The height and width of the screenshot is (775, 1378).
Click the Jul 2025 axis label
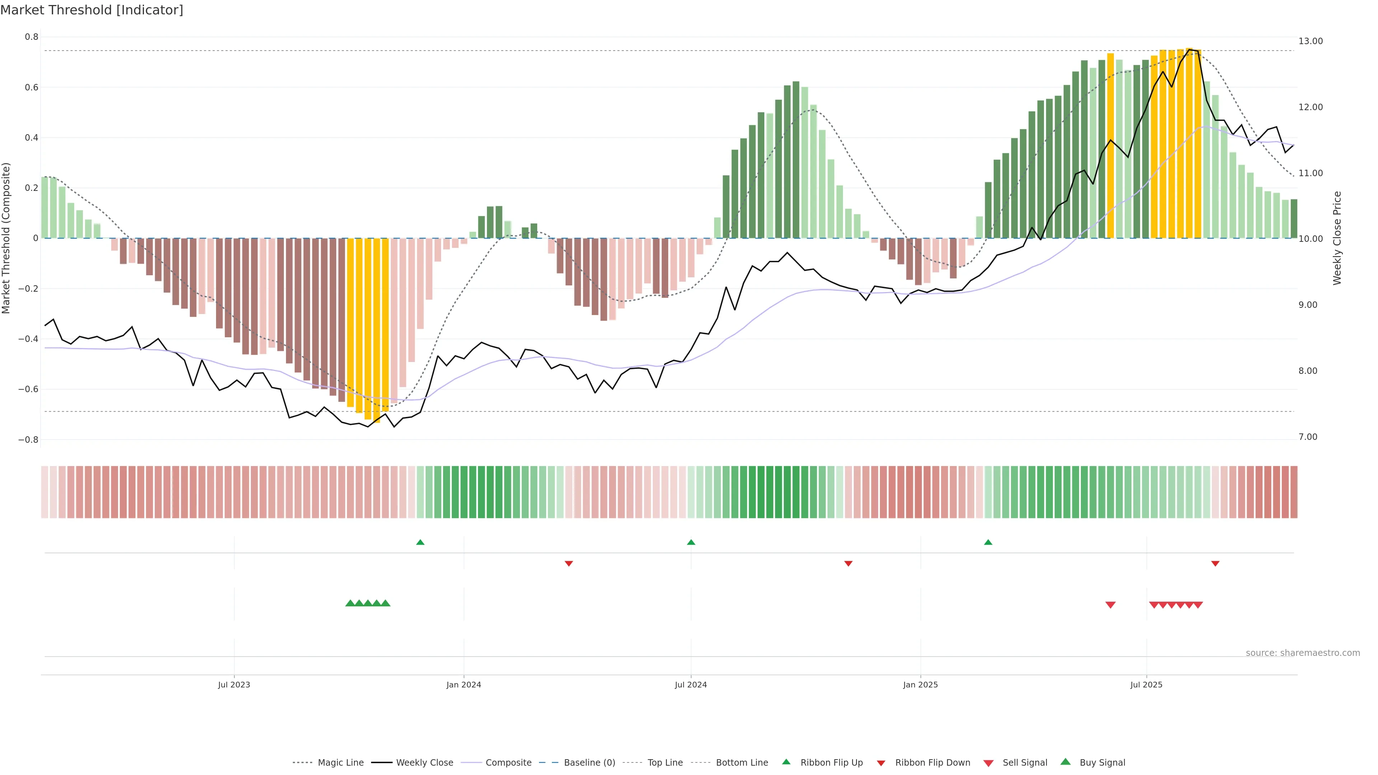click(1147, 685)
